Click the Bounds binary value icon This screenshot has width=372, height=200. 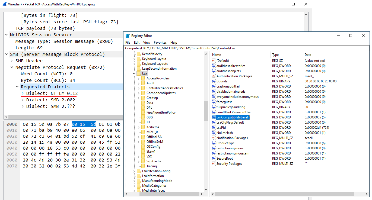[214, 81]
